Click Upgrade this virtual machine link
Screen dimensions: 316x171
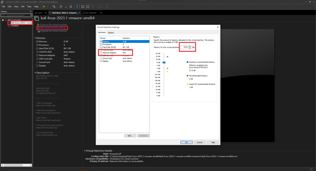[53, 31]
